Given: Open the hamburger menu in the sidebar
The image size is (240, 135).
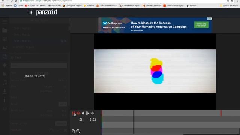Looking at the screenshot, I should tap(4, 21).
